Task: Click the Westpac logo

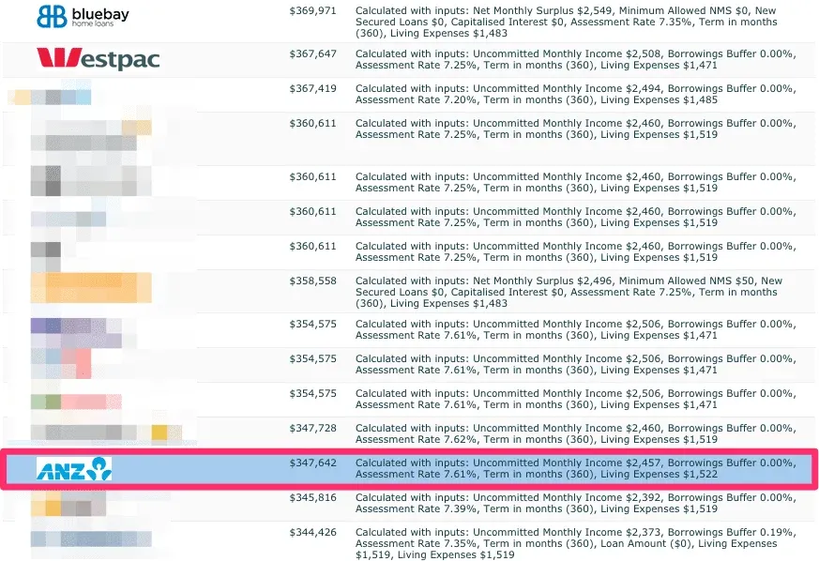Action: pos(99,58)
